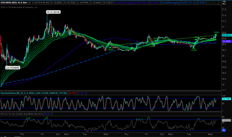Open the StochasticSlow (80, 20, 5, 3) study label
Image resolution: width=232 pixels, height=137 pixels.
tap(29, 93)
